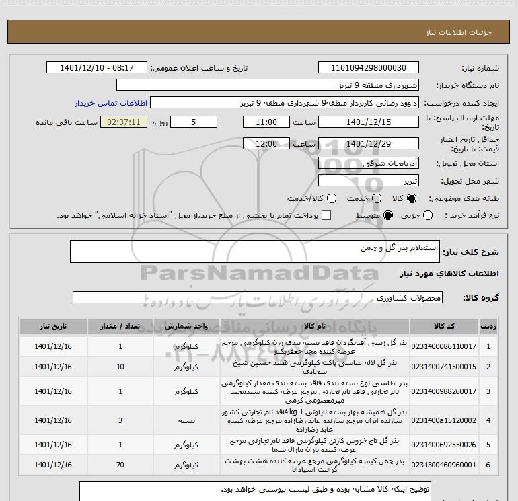Click the quantity 70 in row 6
The height and width of the screenshot is (501, 518).
coord(120,465)
